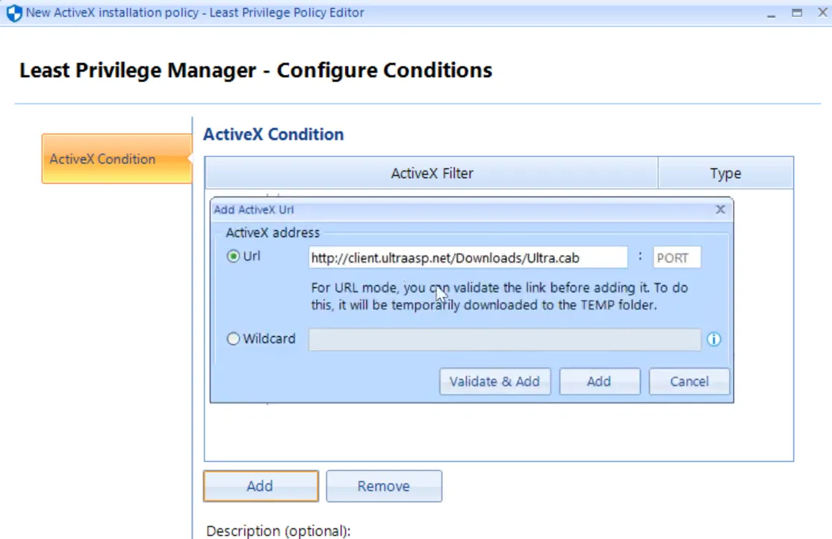Image resolution: width=832 pixels, height=539 pixels.
Task: Click the shield icon in the title bar
Action: click(13, 12)
